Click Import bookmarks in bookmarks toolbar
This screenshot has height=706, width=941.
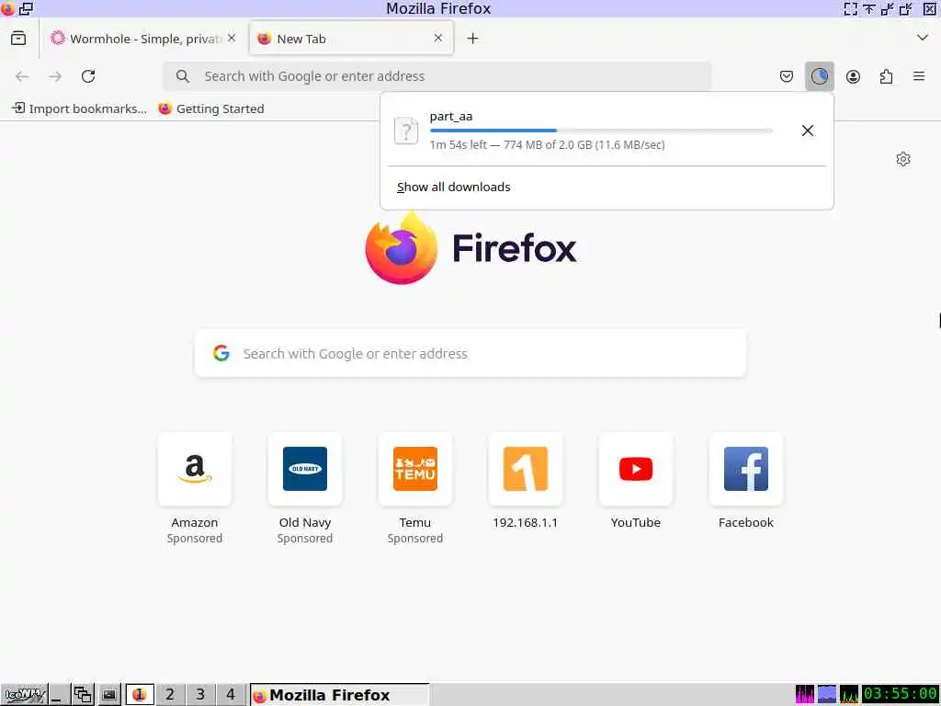[79, 108]
